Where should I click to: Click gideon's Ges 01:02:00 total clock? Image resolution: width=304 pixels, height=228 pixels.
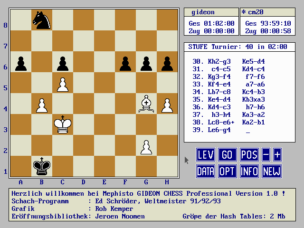coord(211,23)
